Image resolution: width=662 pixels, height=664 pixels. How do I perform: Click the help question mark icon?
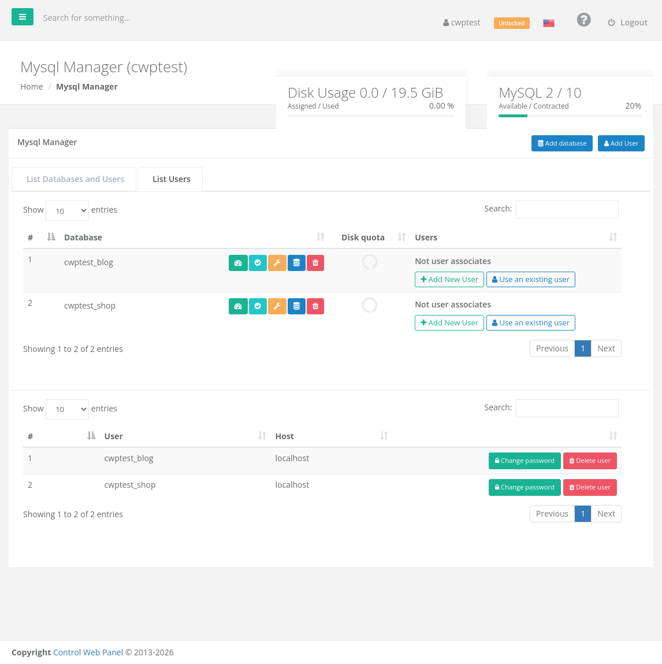[x=583, y=20]
